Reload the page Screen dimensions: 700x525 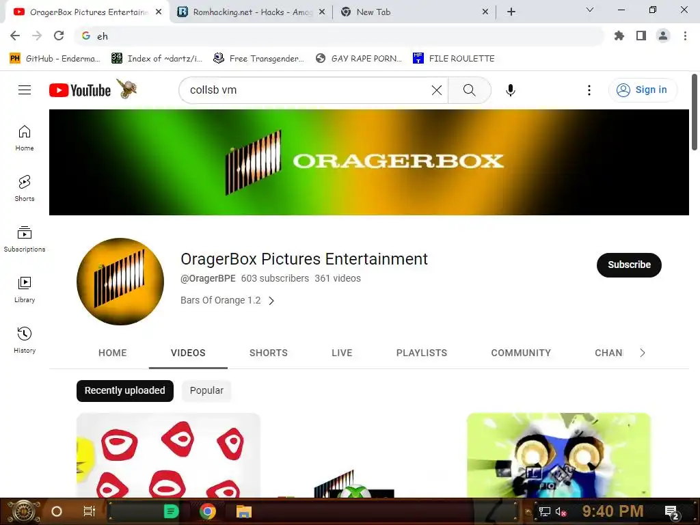click(x=59, y=36)
